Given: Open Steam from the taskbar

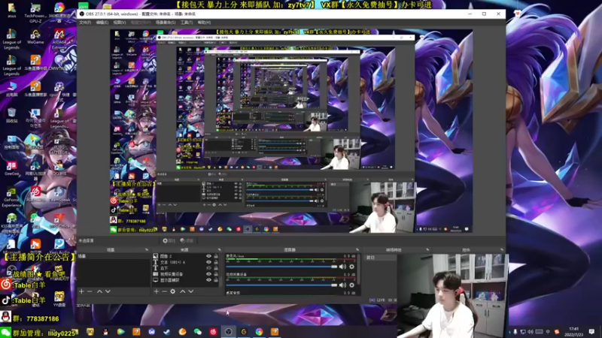Looking at the screenshot, I should point(167,332).
